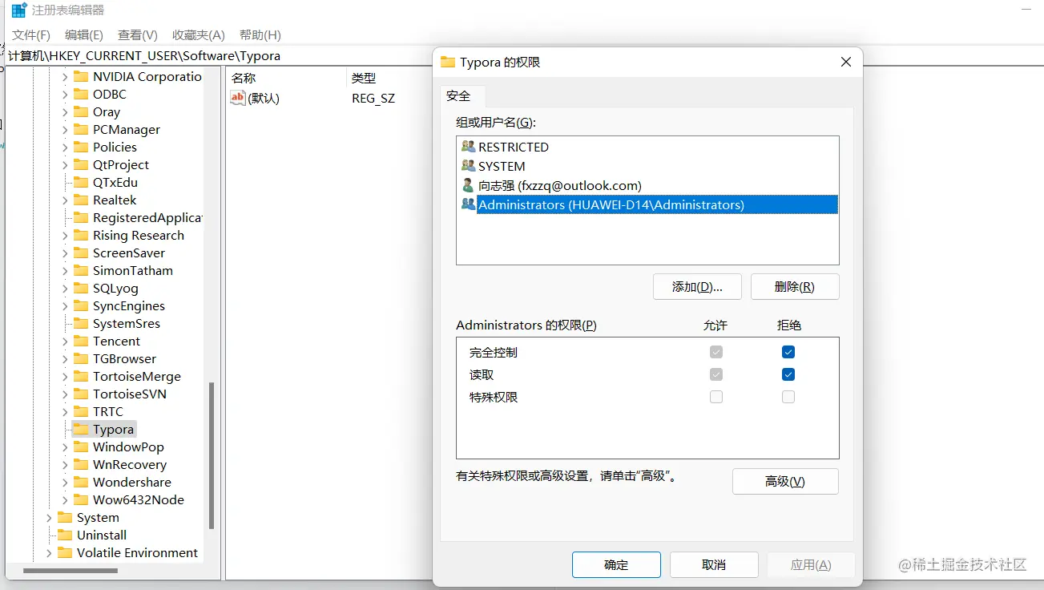The image size is (1044, 590).
Task: Toggle the allow checkbox for 特殊权限
Action: [x=716, y=397]
